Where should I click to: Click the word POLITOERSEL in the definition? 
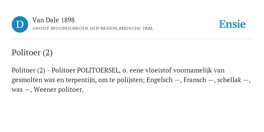coord(99,70)
